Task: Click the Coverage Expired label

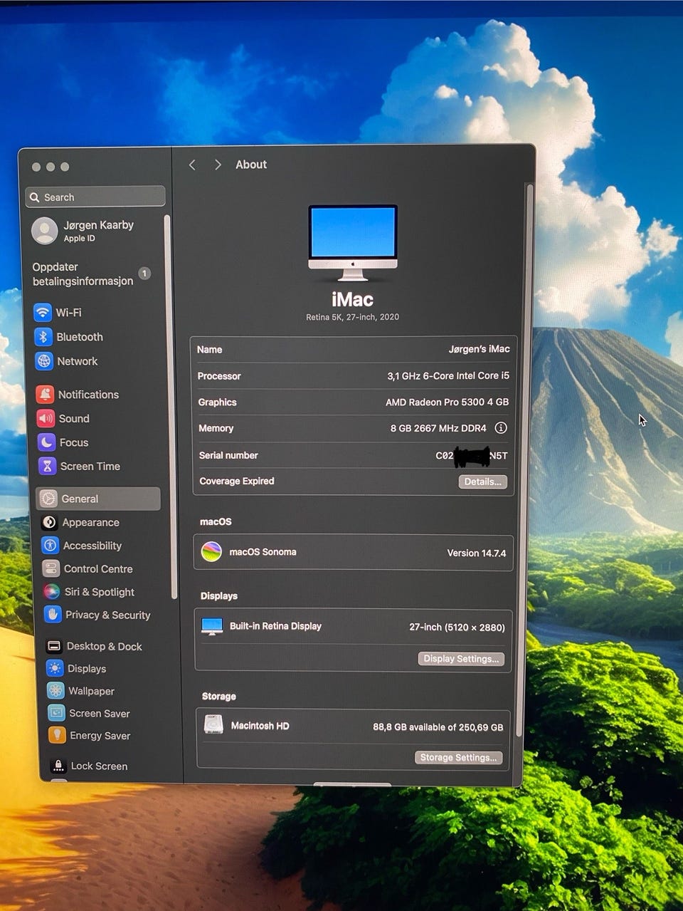Action: click(x=237, y=481)
